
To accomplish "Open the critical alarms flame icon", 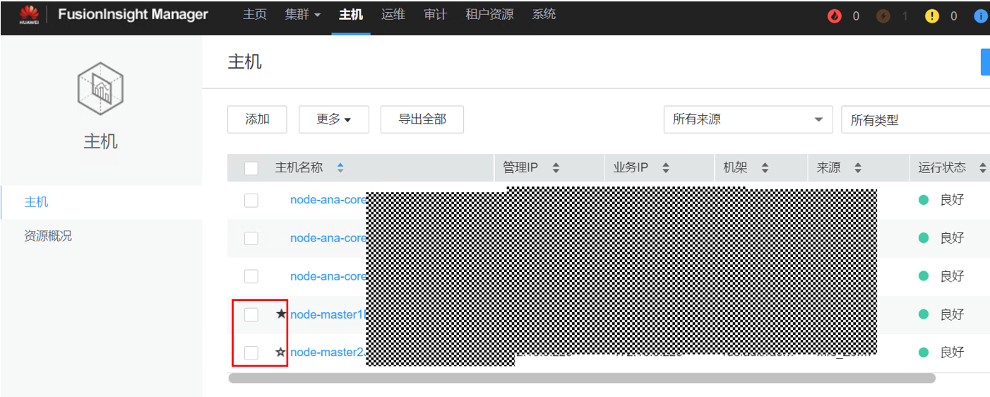I will [835, 16].
